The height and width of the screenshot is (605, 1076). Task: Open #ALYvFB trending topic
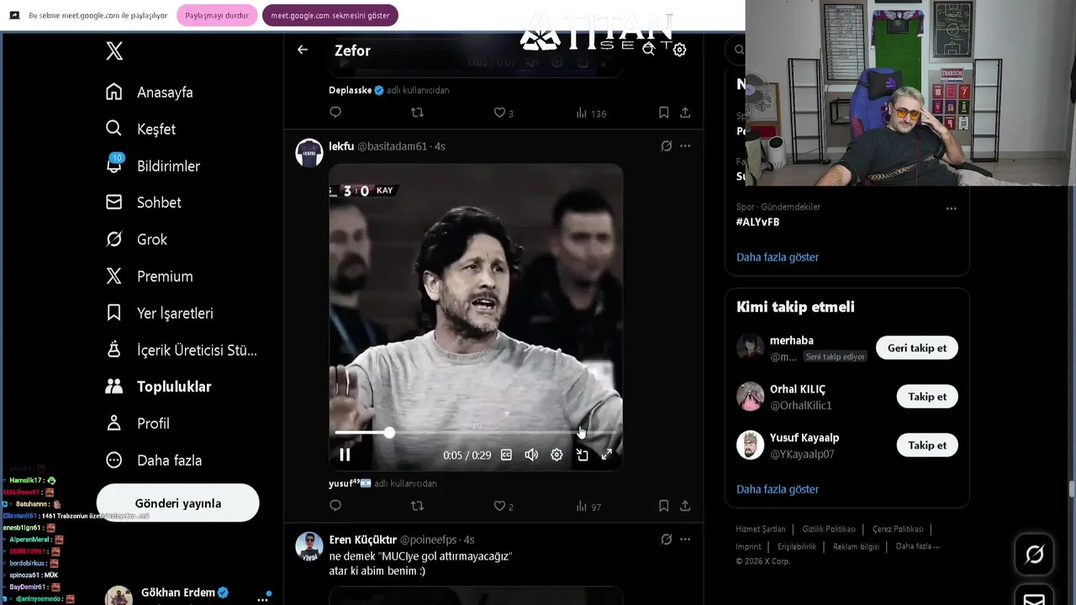pos(758,222)
